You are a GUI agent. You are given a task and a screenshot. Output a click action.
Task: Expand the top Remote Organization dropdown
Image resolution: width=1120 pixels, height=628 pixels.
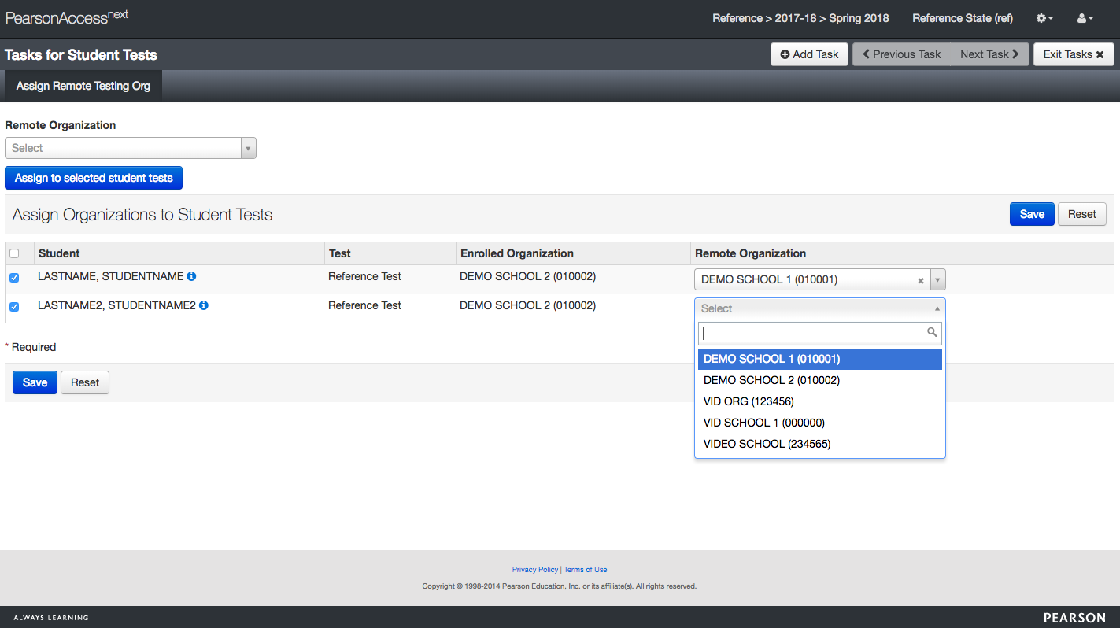pyautogui.click(x=131, y=148)
